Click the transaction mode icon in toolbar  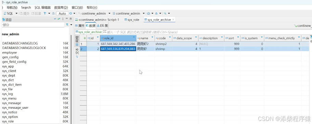(45, 14)
